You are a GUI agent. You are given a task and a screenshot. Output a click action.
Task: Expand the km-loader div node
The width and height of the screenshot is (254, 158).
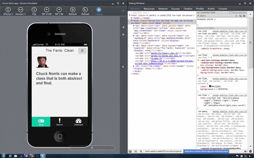click(134, 66)
